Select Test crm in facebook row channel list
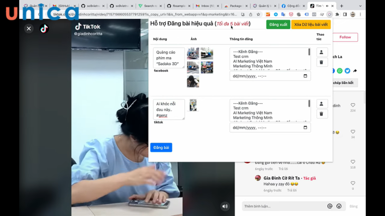385x216 pixels. click(x=241, y=56)
